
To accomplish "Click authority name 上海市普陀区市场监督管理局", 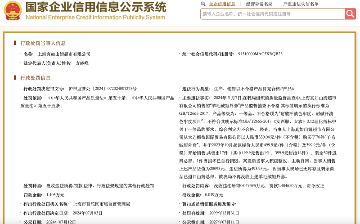I will point(102,204).
